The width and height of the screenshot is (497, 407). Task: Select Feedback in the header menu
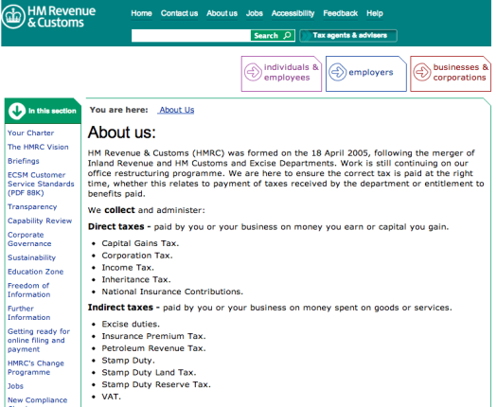coord(341,13)
